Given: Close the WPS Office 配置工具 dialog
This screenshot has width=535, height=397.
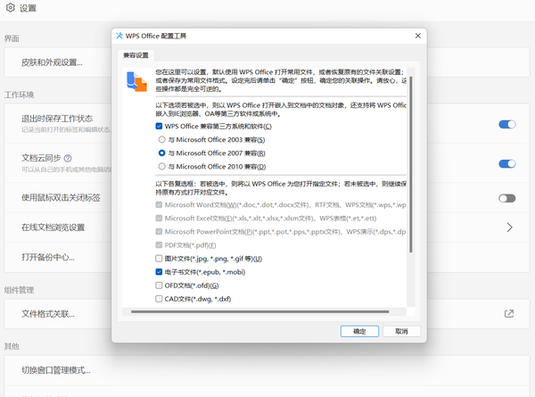Looking at the screenshot, I should pyautogui.click(x=418, y=36).
